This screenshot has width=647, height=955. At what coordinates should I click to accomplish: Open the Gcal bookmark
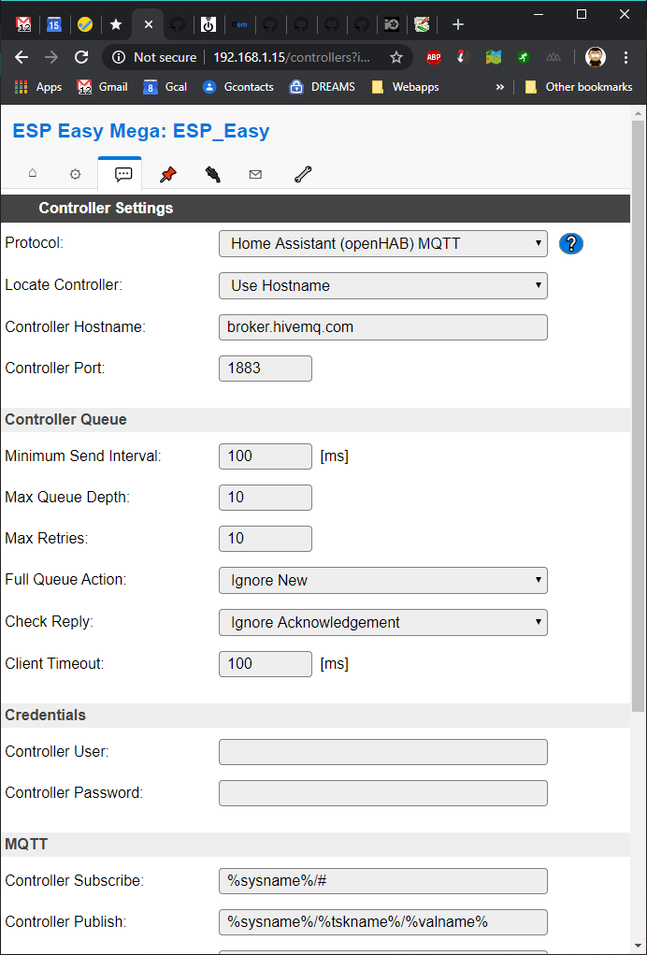point(165,87)
